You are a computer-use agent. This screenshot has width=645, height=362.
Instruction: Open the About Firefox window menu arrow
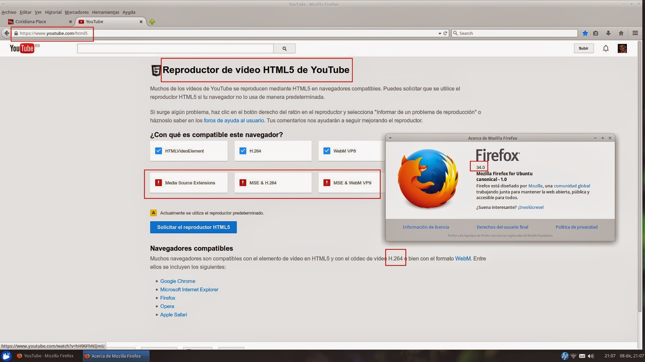click(390, 138)
